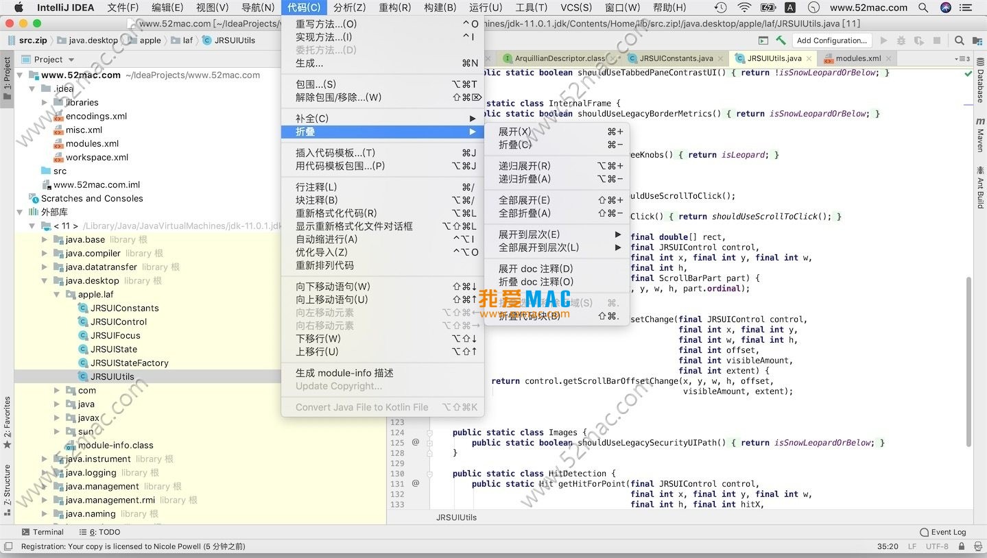Click the Add Configuration... button
The image size is (987, 558).
point(832,40)
